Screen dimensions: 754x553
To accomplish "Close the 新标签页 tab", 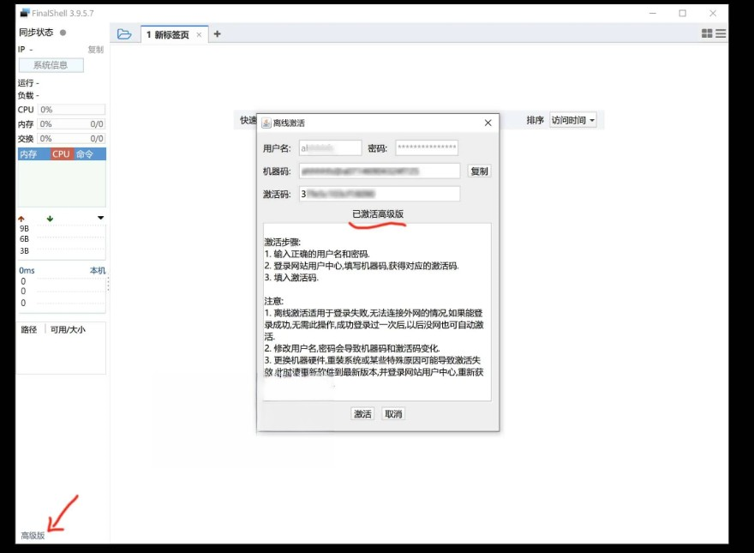I will 199,35.
